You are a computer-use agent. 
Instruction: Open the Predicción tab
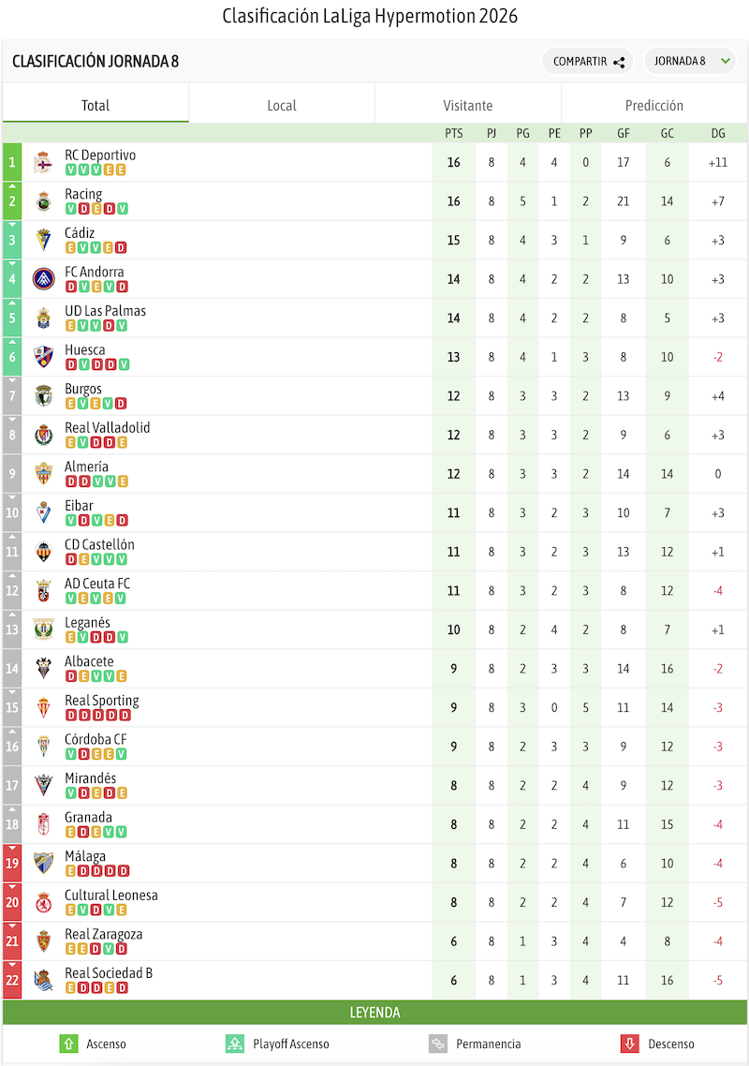654,106
